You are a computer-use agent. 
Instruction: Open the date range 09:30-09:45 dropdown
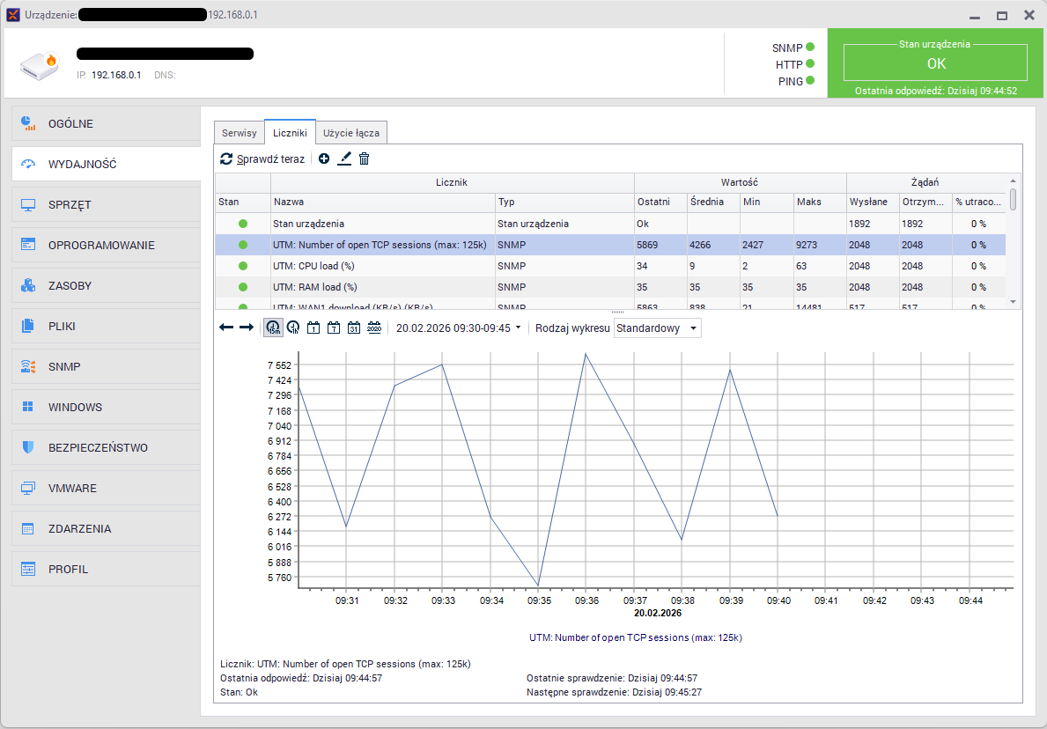click(x=458, y=328)
